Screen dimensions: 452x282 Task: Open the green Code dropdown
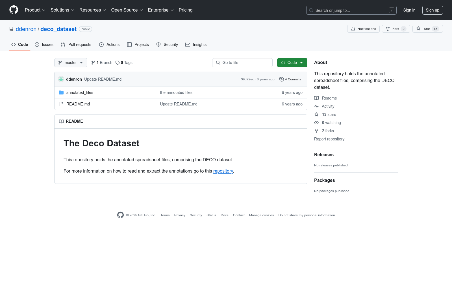click(x=292, y=63)
